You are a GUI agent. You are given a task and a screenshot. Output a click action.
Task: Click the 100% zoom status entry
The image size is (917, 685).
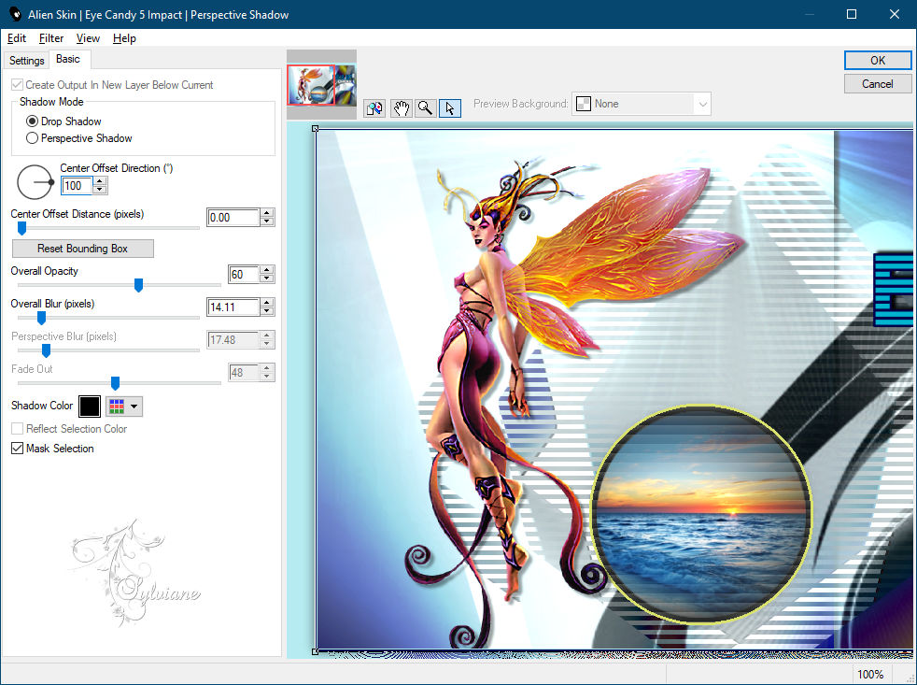point(870,675)
